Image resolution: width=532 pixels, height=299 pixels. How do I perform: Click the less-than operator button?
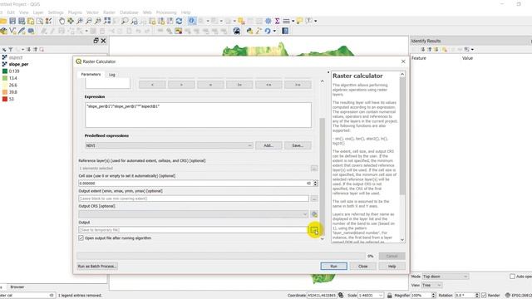152,85
